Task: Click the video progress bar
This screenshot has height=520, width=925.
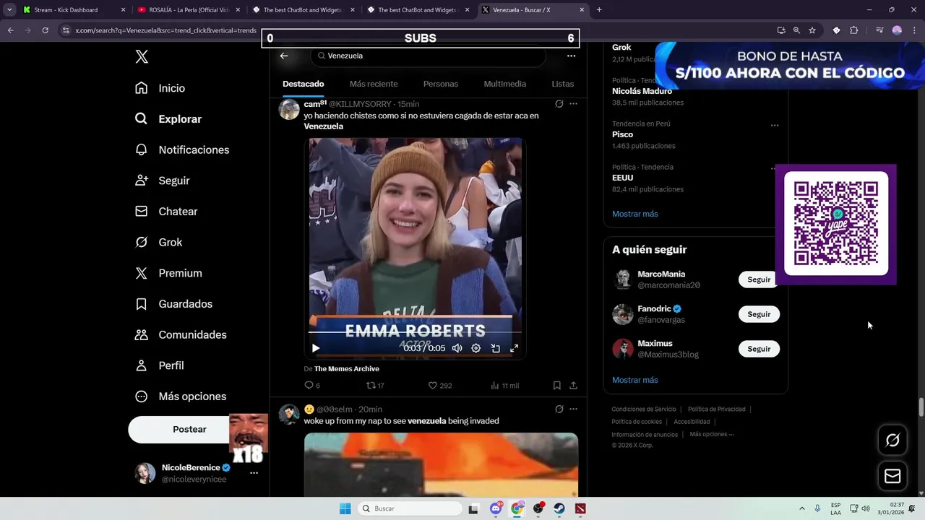Action: pyautogui.click(x=415, y=332)
